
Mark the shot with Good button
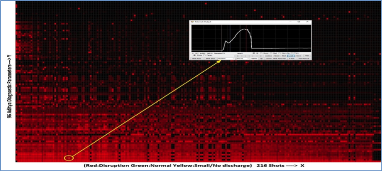click(x=277, y=56)
